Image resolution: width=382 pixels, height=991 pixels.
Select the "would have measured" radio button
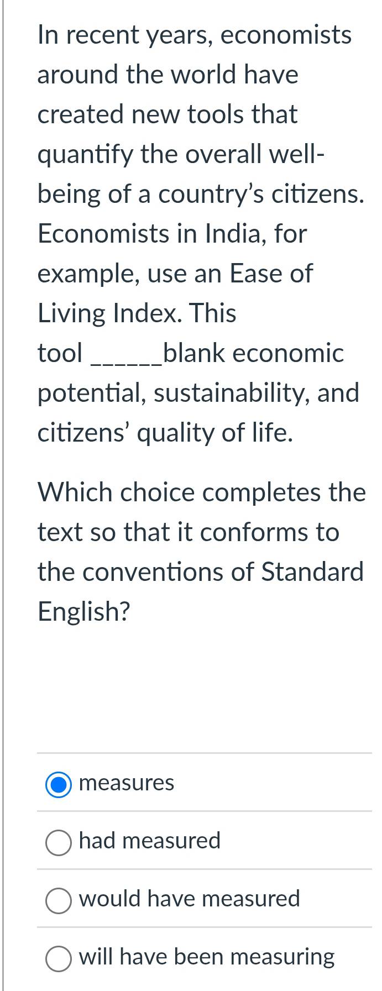point(58,900)
